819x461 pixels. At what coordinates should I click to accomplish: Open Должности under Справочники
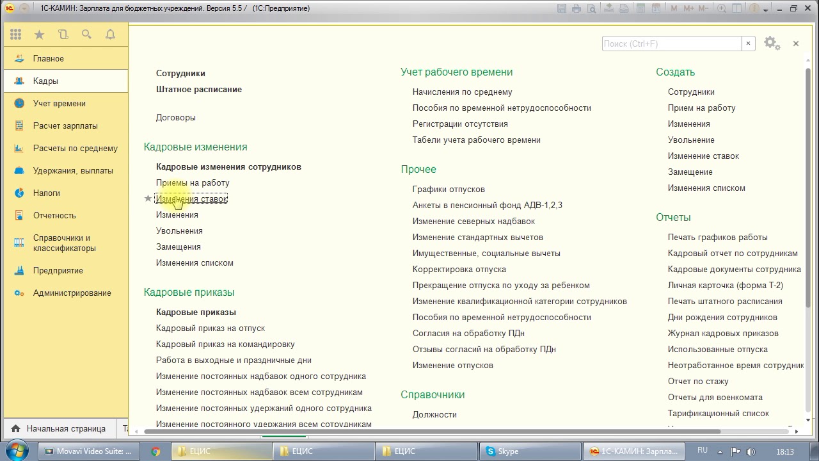434,414
